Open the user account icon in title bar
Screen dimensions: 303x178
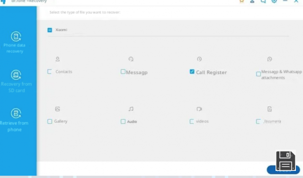tap(252, 1)
